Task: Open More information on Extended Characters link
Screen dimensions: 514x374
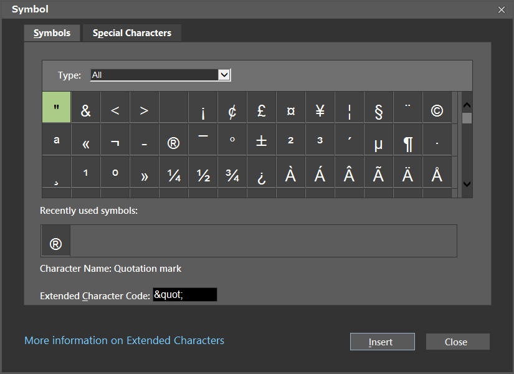Action: click(124, 340)
